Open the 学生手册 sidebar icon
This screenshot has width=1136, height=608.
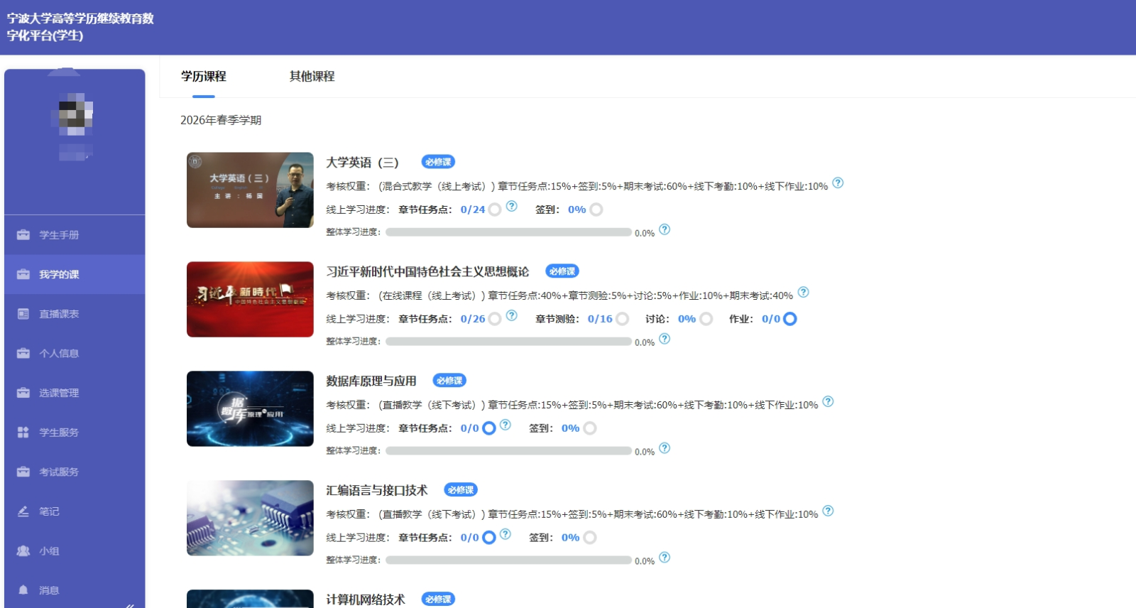[23, 235]
